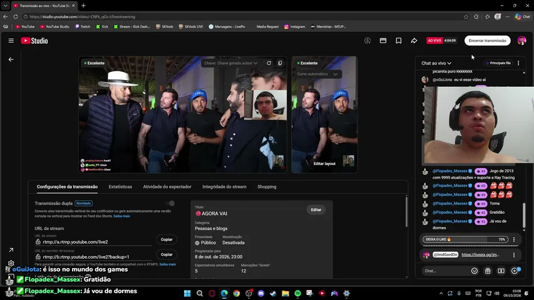Click Encerrar transmissão button
This screenshot has width=534, height=300.
[487, 41]
